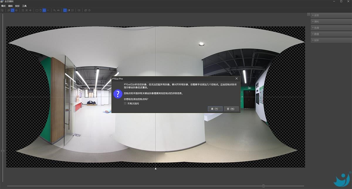
Task: Expand the 设置 panel section
Action: 331,15
